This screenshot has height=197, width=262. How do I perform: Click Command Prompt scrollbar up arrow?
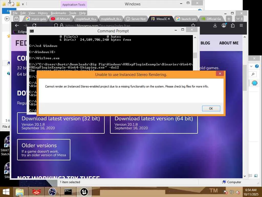(195, 38)
